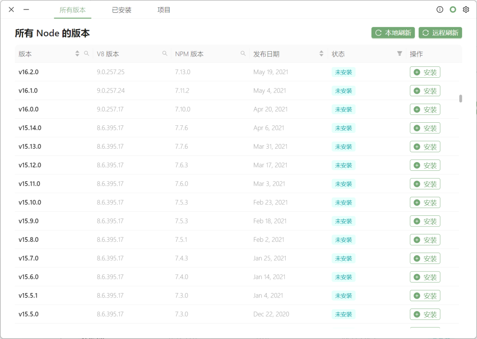Click the release date Feb 23, 2021

(x=270, y=202)
